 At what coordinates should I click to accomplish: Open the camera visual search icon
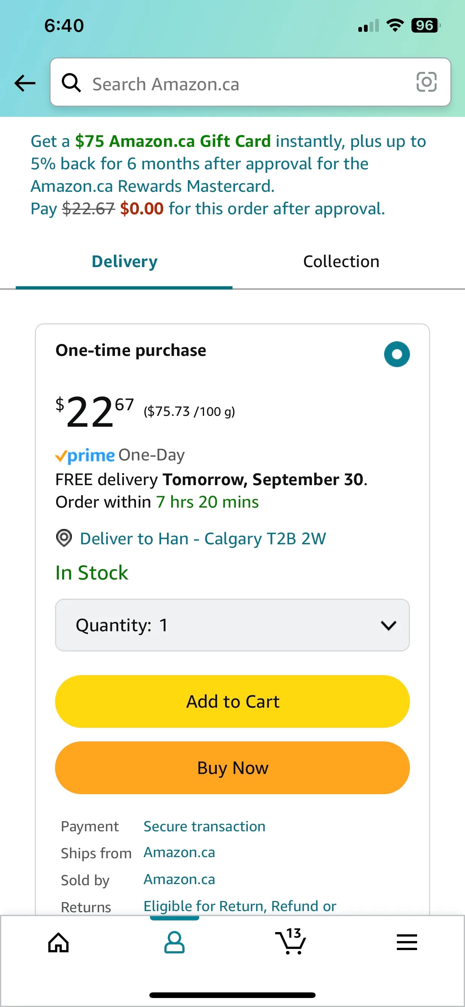pyautogui.click(x=426, y=83)
